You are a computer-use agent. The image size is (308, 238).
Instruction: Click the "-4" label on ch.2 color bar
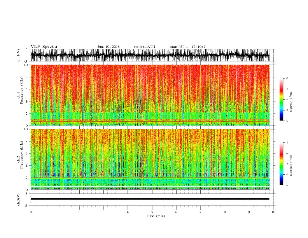tap(287, 153)
